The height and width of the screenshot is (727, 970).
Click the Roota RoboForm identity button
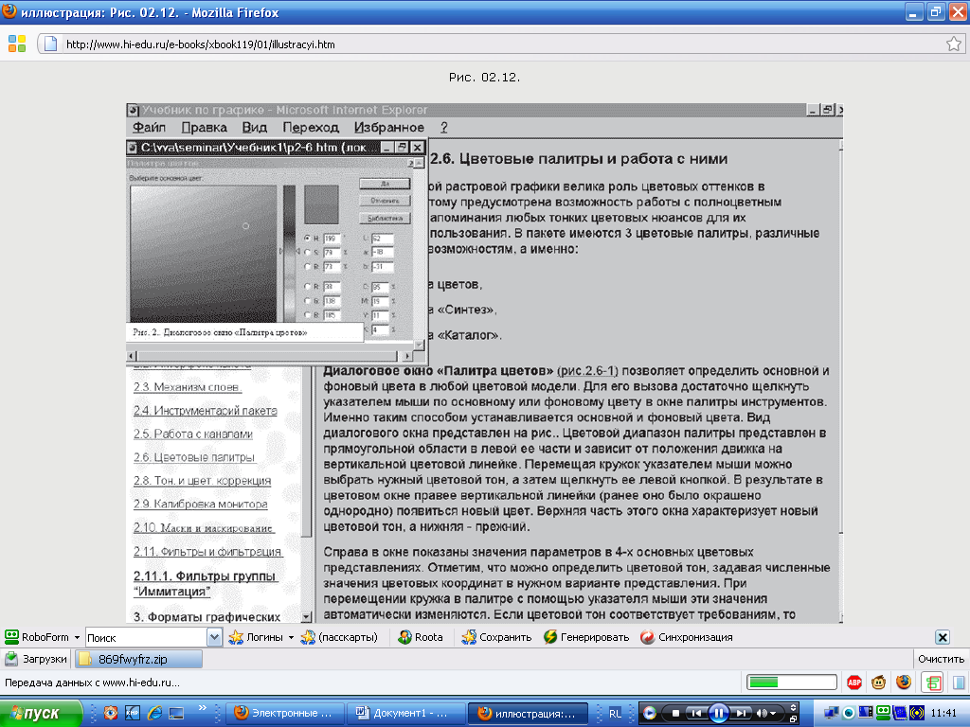[421, 637]
